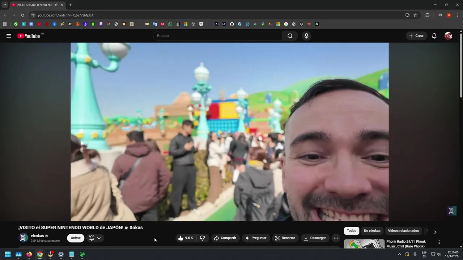The height and width of the screenshot is (260, 463).
Task: Open the Google Maps bookmark
Action: (263, 24)
